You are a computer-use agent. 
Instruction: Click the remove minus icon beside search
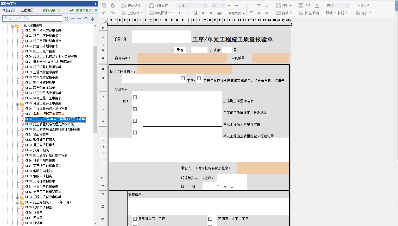(x=79, y=19)
